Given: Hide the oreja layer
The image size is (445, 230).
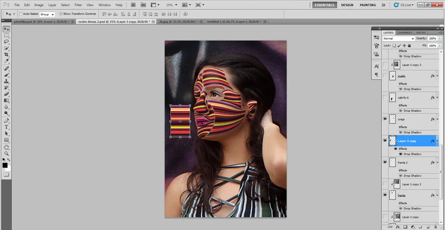Looking at the screenshot, I should pyautogui.click(x=385, y=119).
